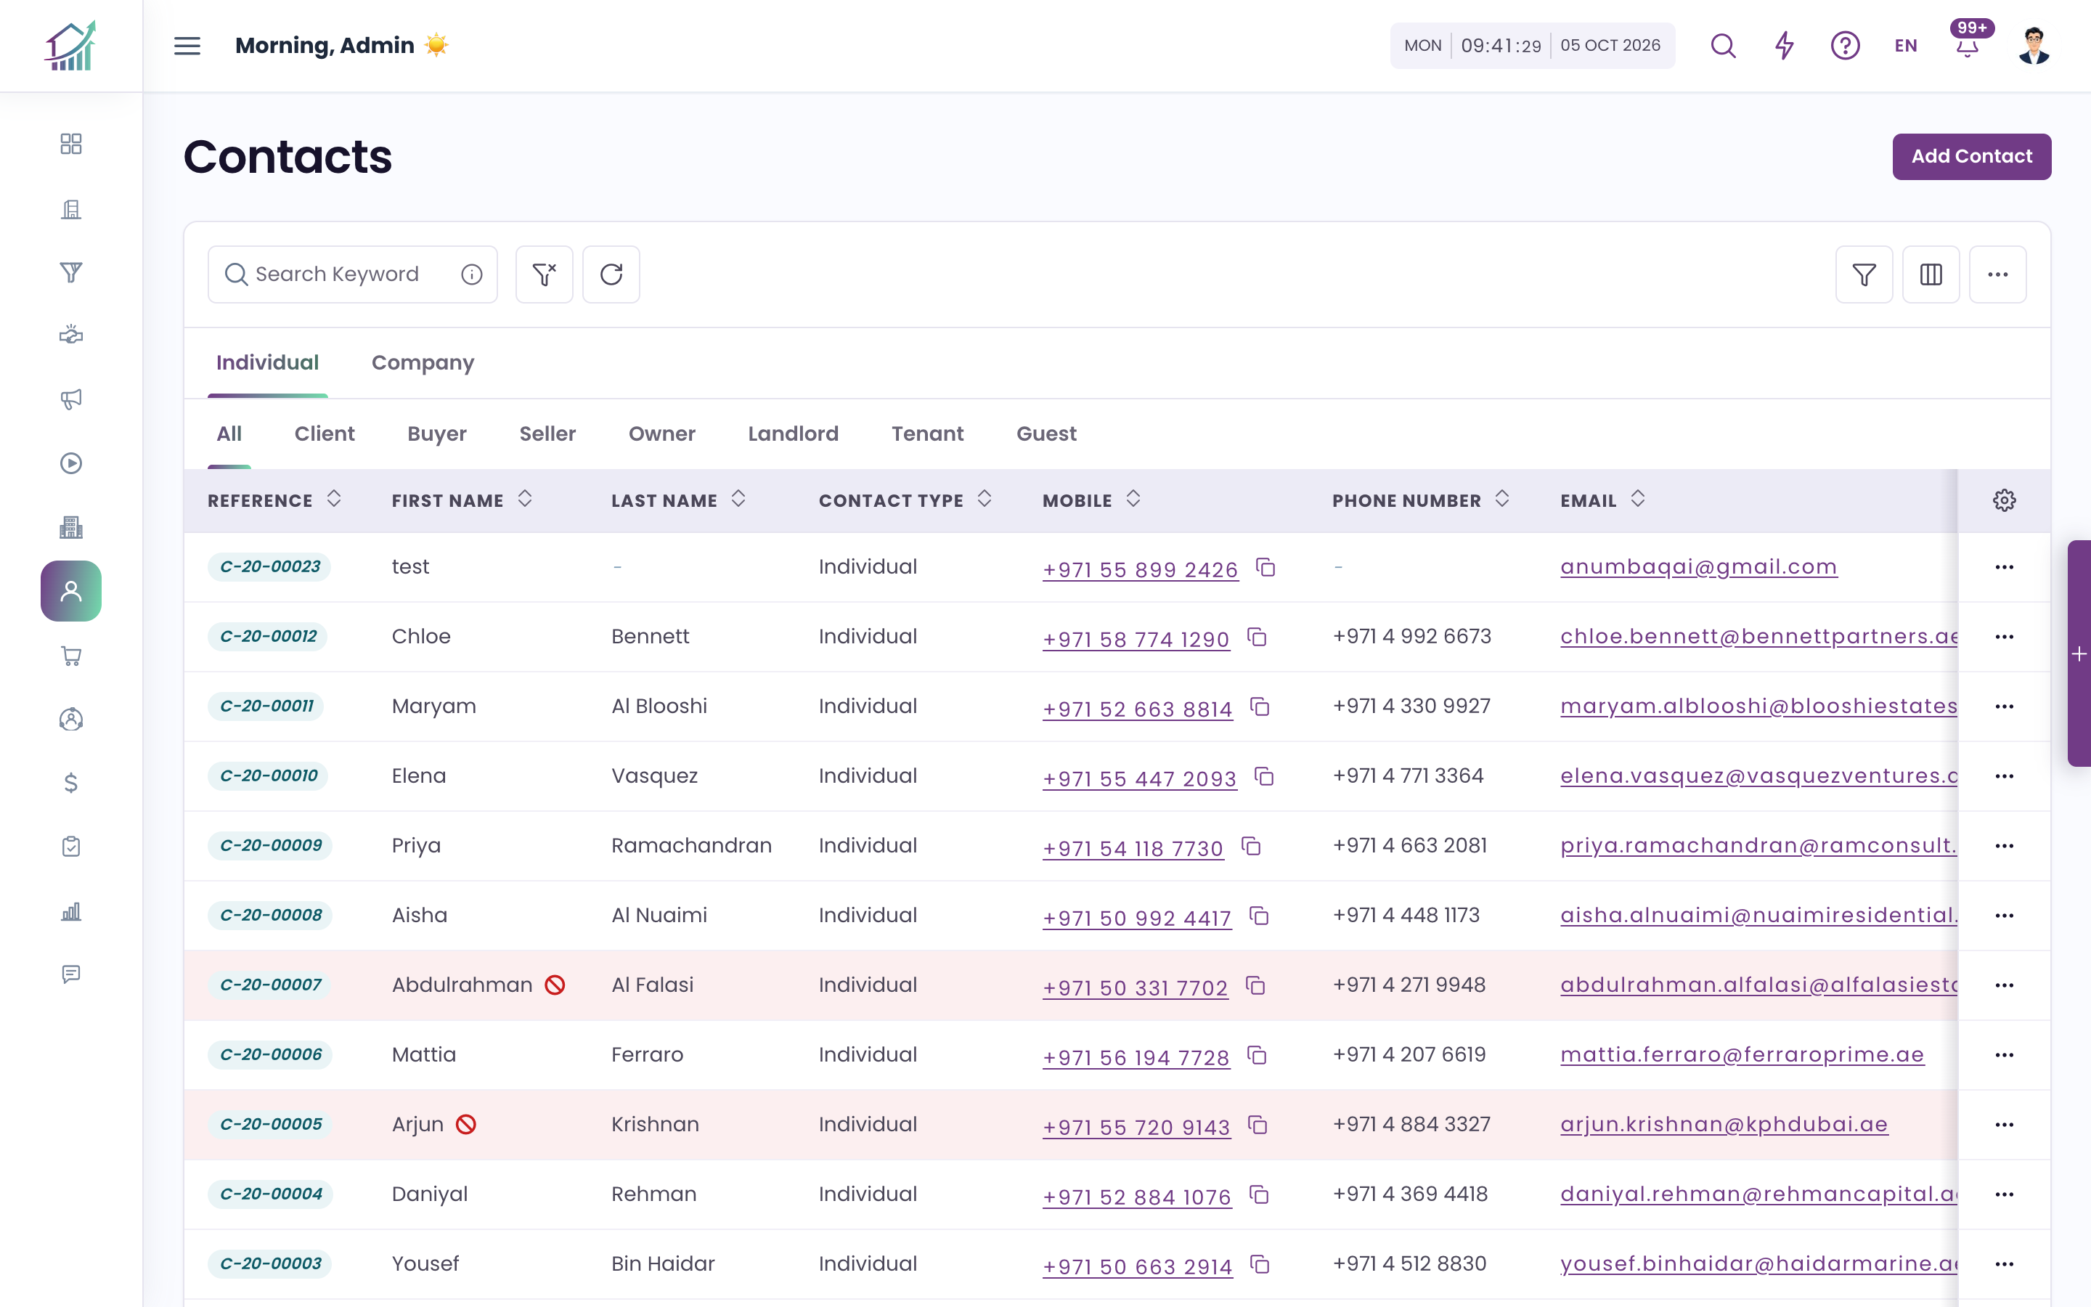Image resolution: width=2091 pixels, height=1307 pixels.
Task: Open reference C-20-00010
Action: [269, 775]
